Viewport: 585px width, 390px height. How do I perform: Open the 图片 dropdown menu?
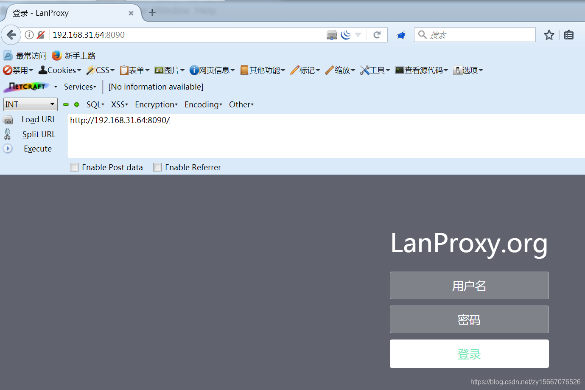coord(170,70)
